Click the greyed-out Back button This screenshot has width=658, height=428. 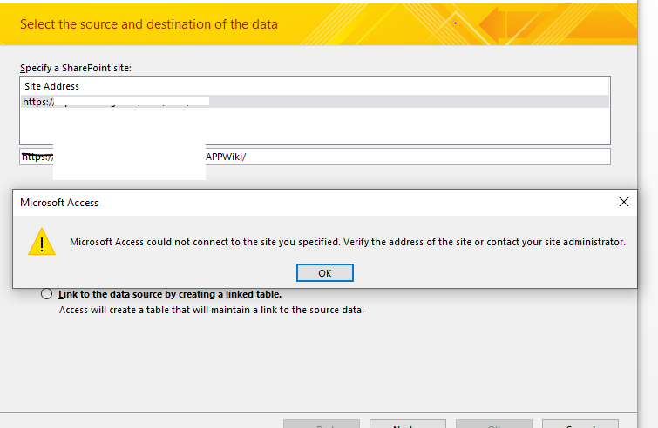[x=321, y=425]
